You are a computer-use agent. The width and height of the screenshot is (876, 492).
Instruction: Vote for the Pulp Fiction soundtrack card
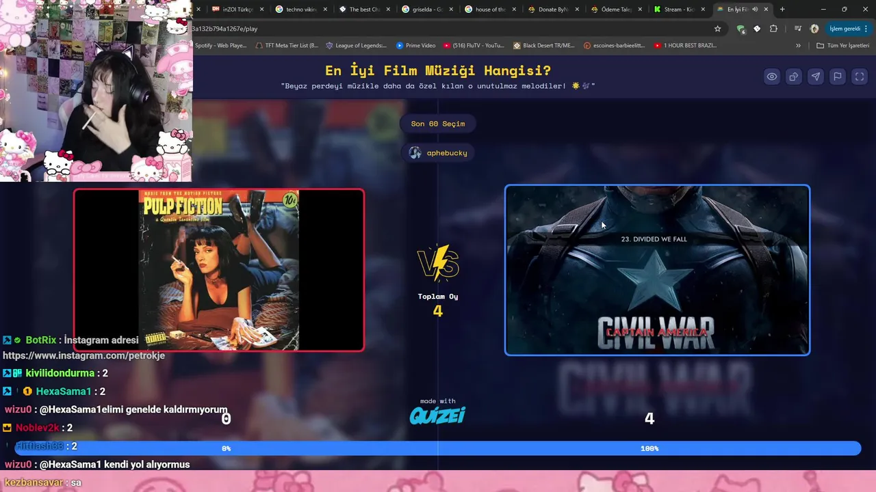point(219,270)
